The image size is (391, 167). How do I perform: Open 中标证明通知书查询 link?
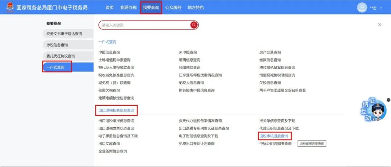coord(275,144)
